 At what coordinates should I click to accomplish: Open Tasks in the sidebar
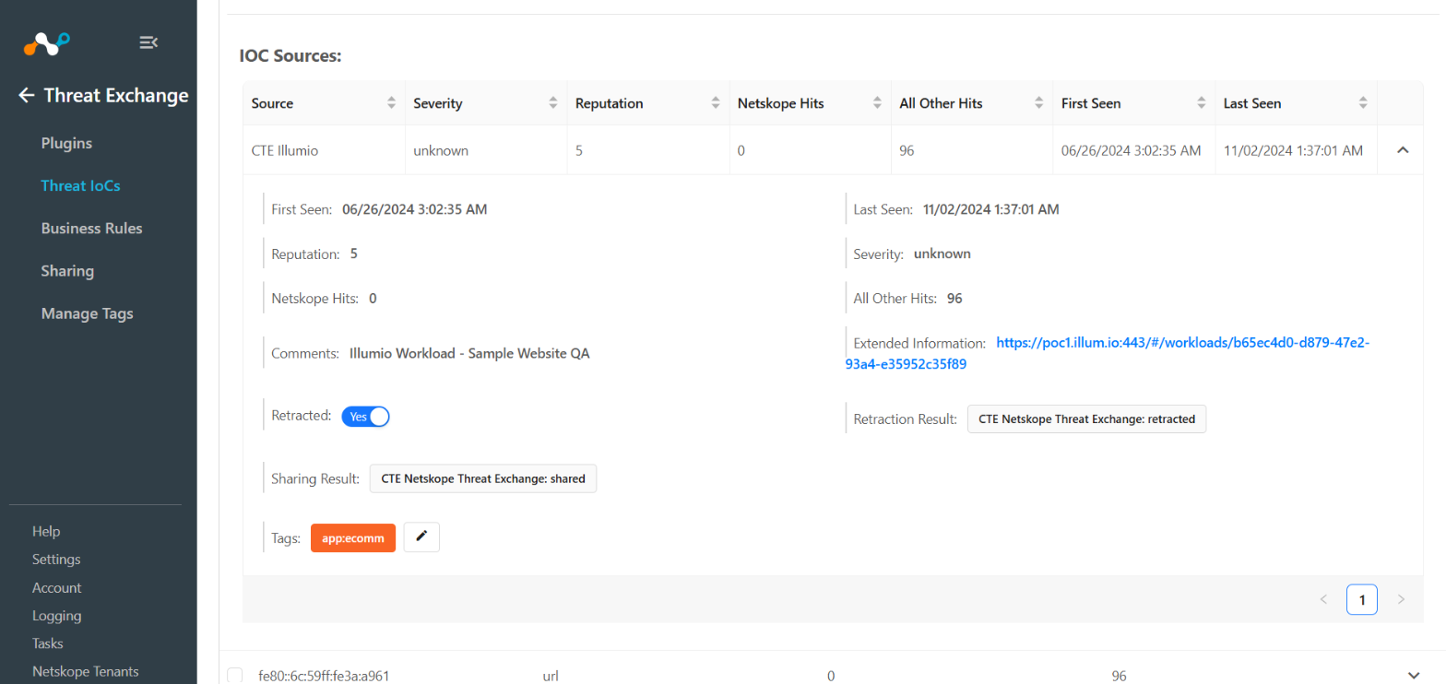(x=47, y=643)
